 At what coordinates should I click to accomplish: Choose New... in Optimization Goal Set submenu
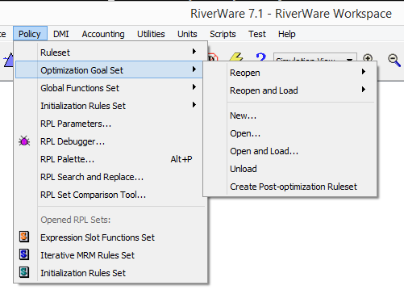click(289, 115)
